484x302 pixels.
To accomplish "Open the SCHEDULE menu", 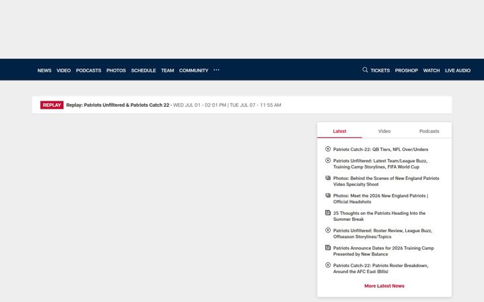I will tap(144, 70).
